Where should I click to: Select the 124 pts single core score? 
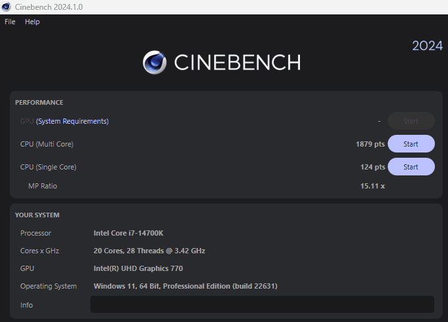tap(373, 167)
